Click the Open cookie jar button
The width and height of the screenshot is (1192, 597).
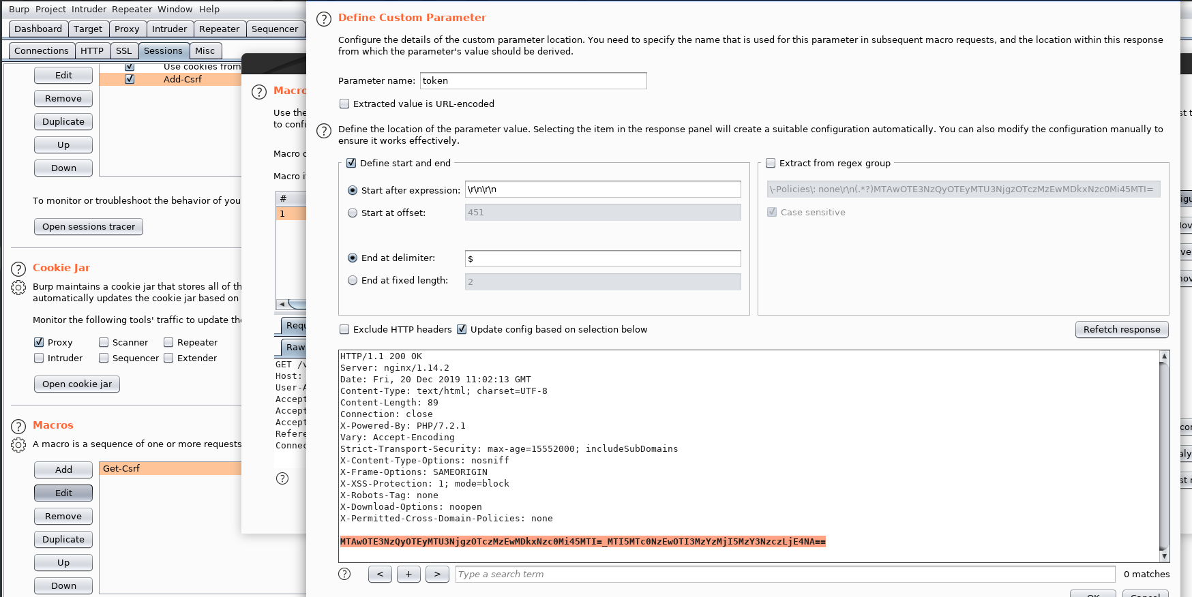(x=77, y=384)
